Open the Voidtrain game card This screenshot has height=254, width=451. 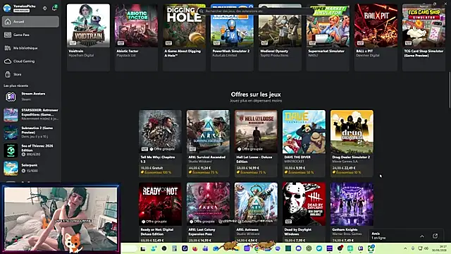pos(88,37)
